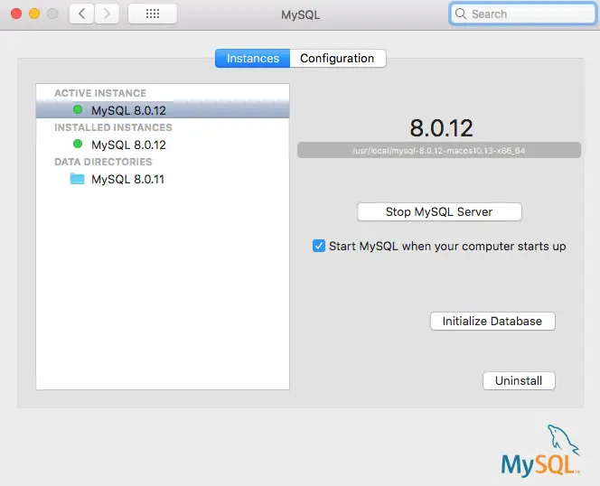This screenshot has height=486, width=600.
Task: Select MySQL 8.0.11 data directory
Action: tap(163, 179)
